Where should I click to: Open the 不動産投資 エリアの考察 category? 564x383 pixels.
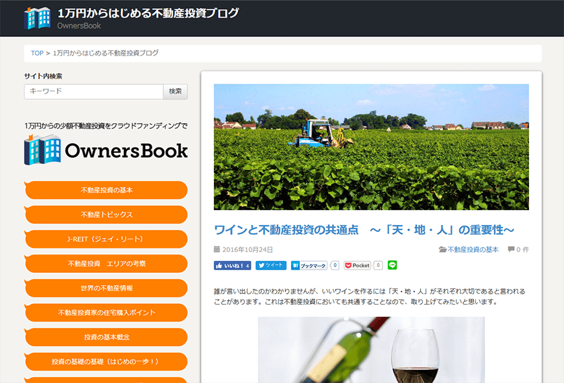pos(106,263)
